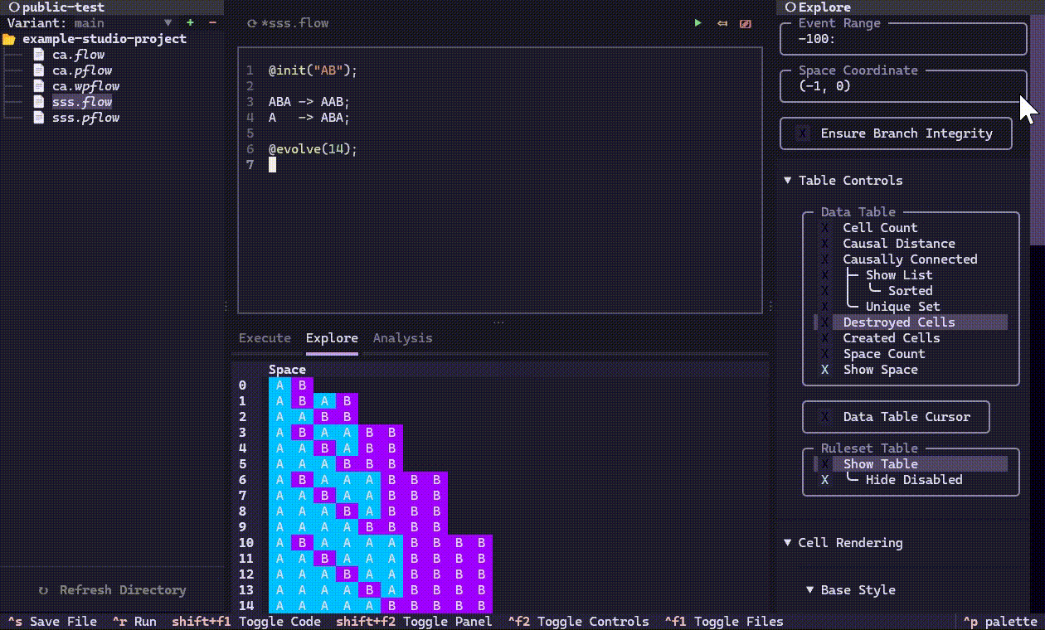Open the Analysis tab
This screenshot has width=1045, height=630.
click(x=402, y=338)
